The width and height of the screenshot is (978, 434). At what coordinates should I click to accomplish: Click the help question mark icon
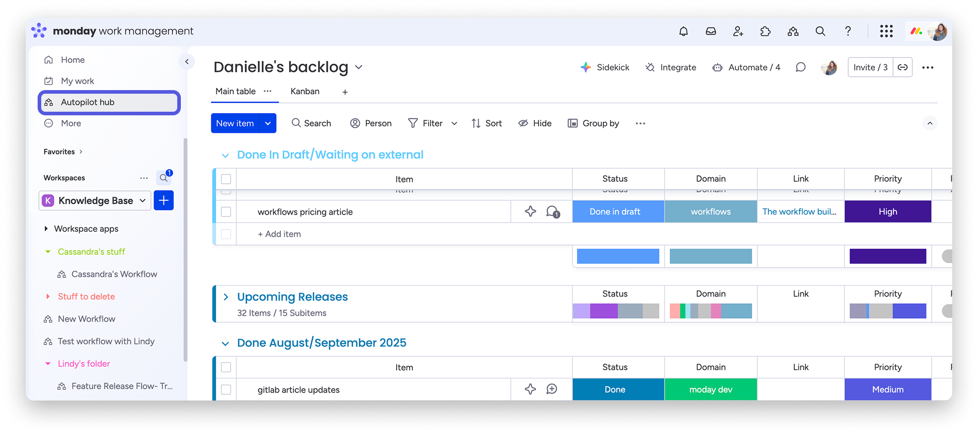848,31
